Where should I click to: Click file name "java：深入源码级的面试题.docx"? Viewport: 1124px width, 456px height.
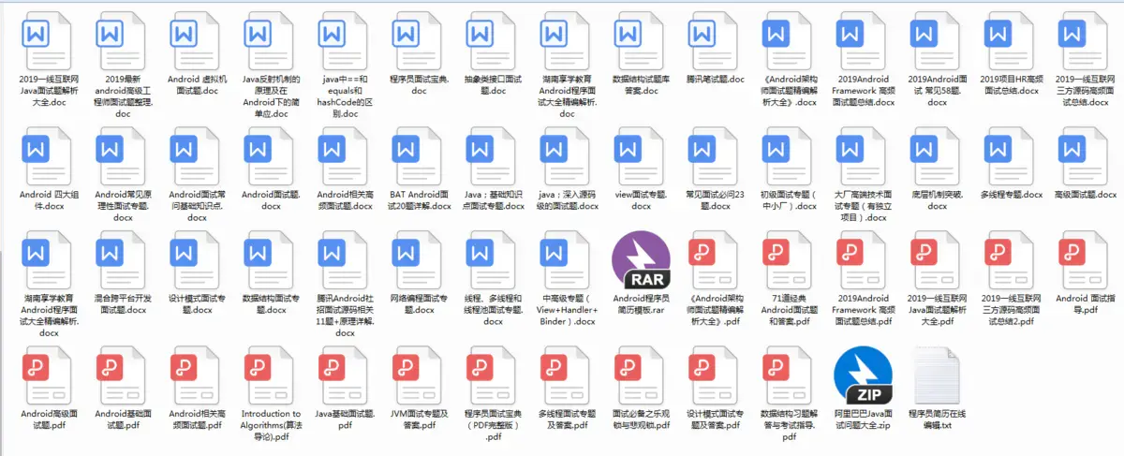click(x=567, y=200)
